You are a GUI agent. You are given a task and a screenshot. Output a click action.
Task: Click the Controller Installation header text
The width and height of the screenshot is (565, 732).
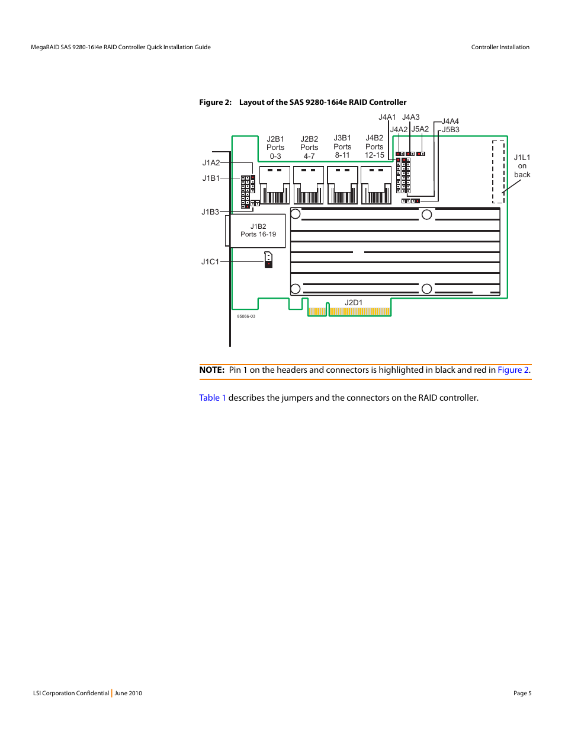[x=500, y=47]
